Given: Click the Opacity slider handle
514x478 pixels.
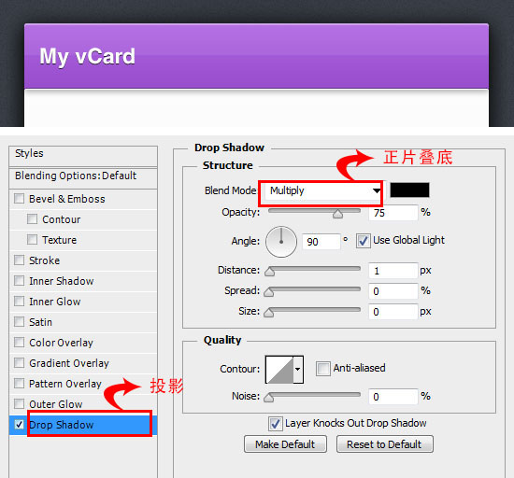Looking at the screenshot, I should coord(337,214).
